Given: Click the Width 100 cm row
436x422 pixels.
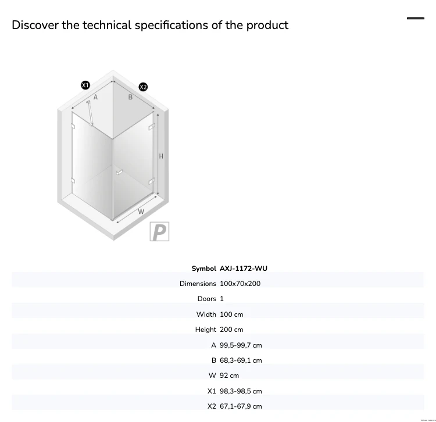Looking at the screenshot, I should coord(218,314).
